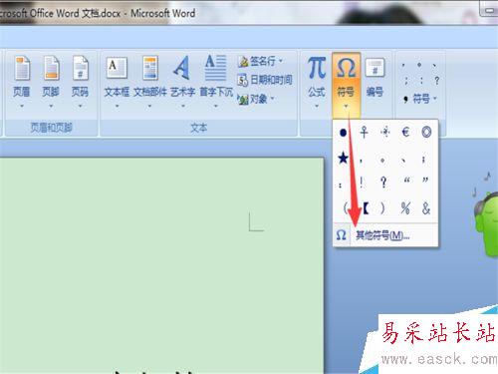Viewport: 498px width, 374px height.
Task: Open the 首字下沉 drop cap menu
Action: (x=216, y=82)
